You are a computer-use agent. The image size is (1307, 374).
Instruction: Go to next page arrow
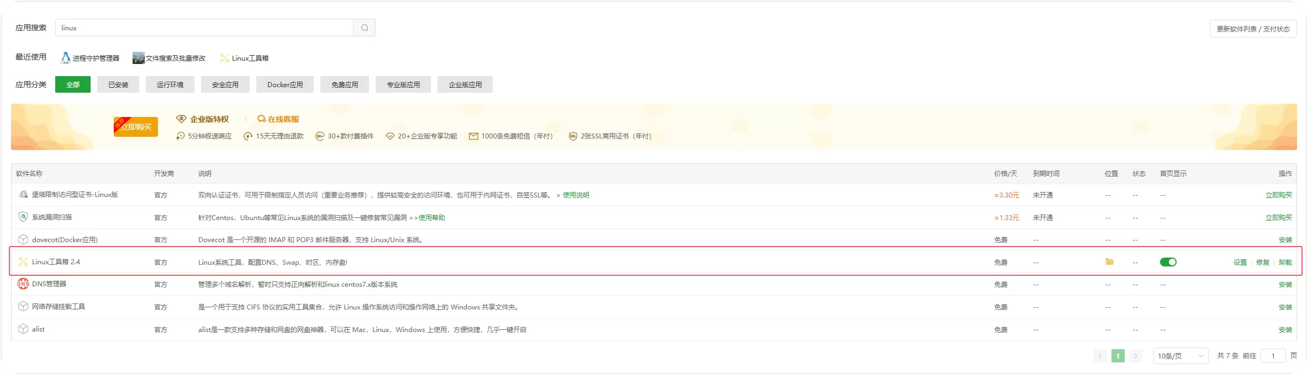[x=1136, y=356]
